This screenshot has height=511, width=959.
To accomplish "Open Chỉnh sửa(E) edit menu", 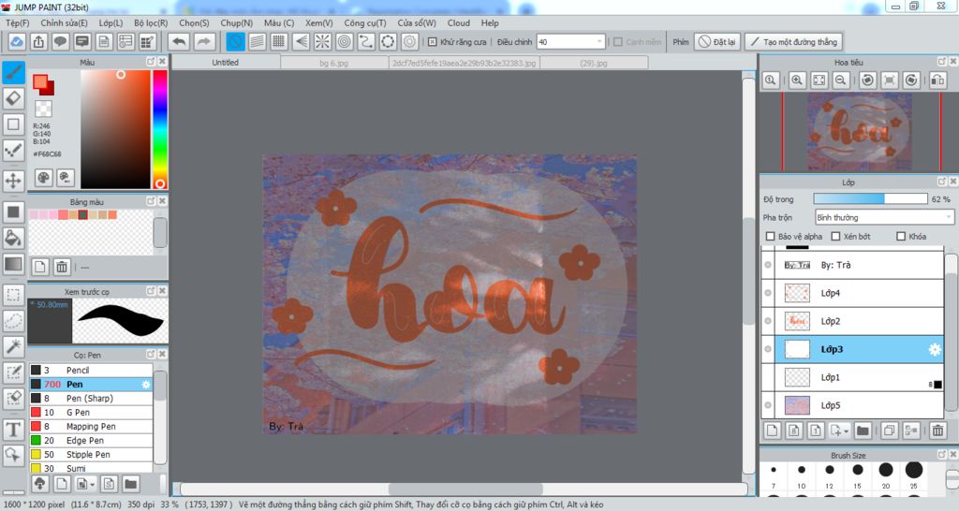I will [x=64, y=22].
